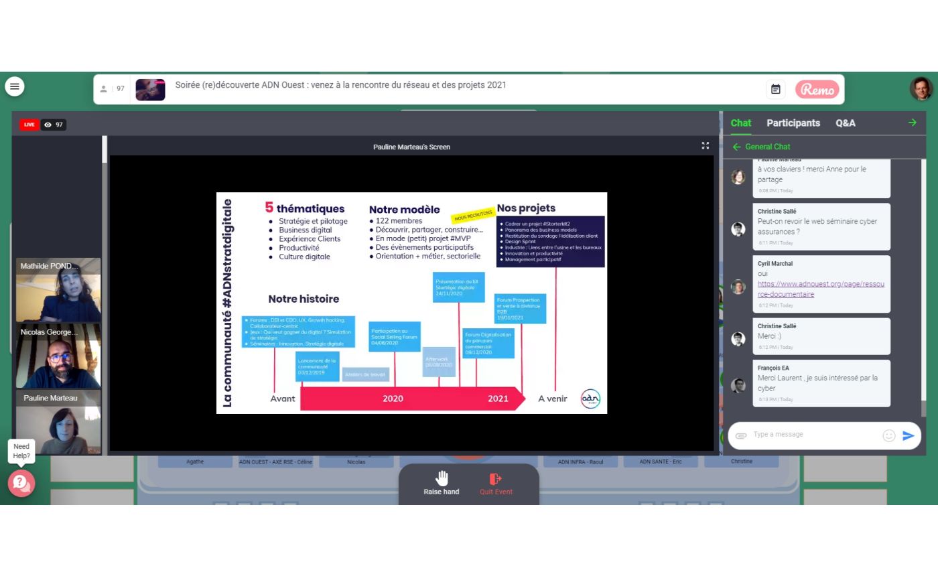Screen dimensions: 938x576
Task: Attach a file with paperclip icon
Action: pyautogui.click(x=740, y=435)
